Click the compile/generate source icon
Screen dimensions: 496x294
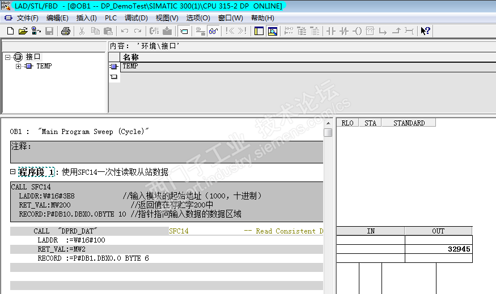pyautogui.click(x=154, y=31)
